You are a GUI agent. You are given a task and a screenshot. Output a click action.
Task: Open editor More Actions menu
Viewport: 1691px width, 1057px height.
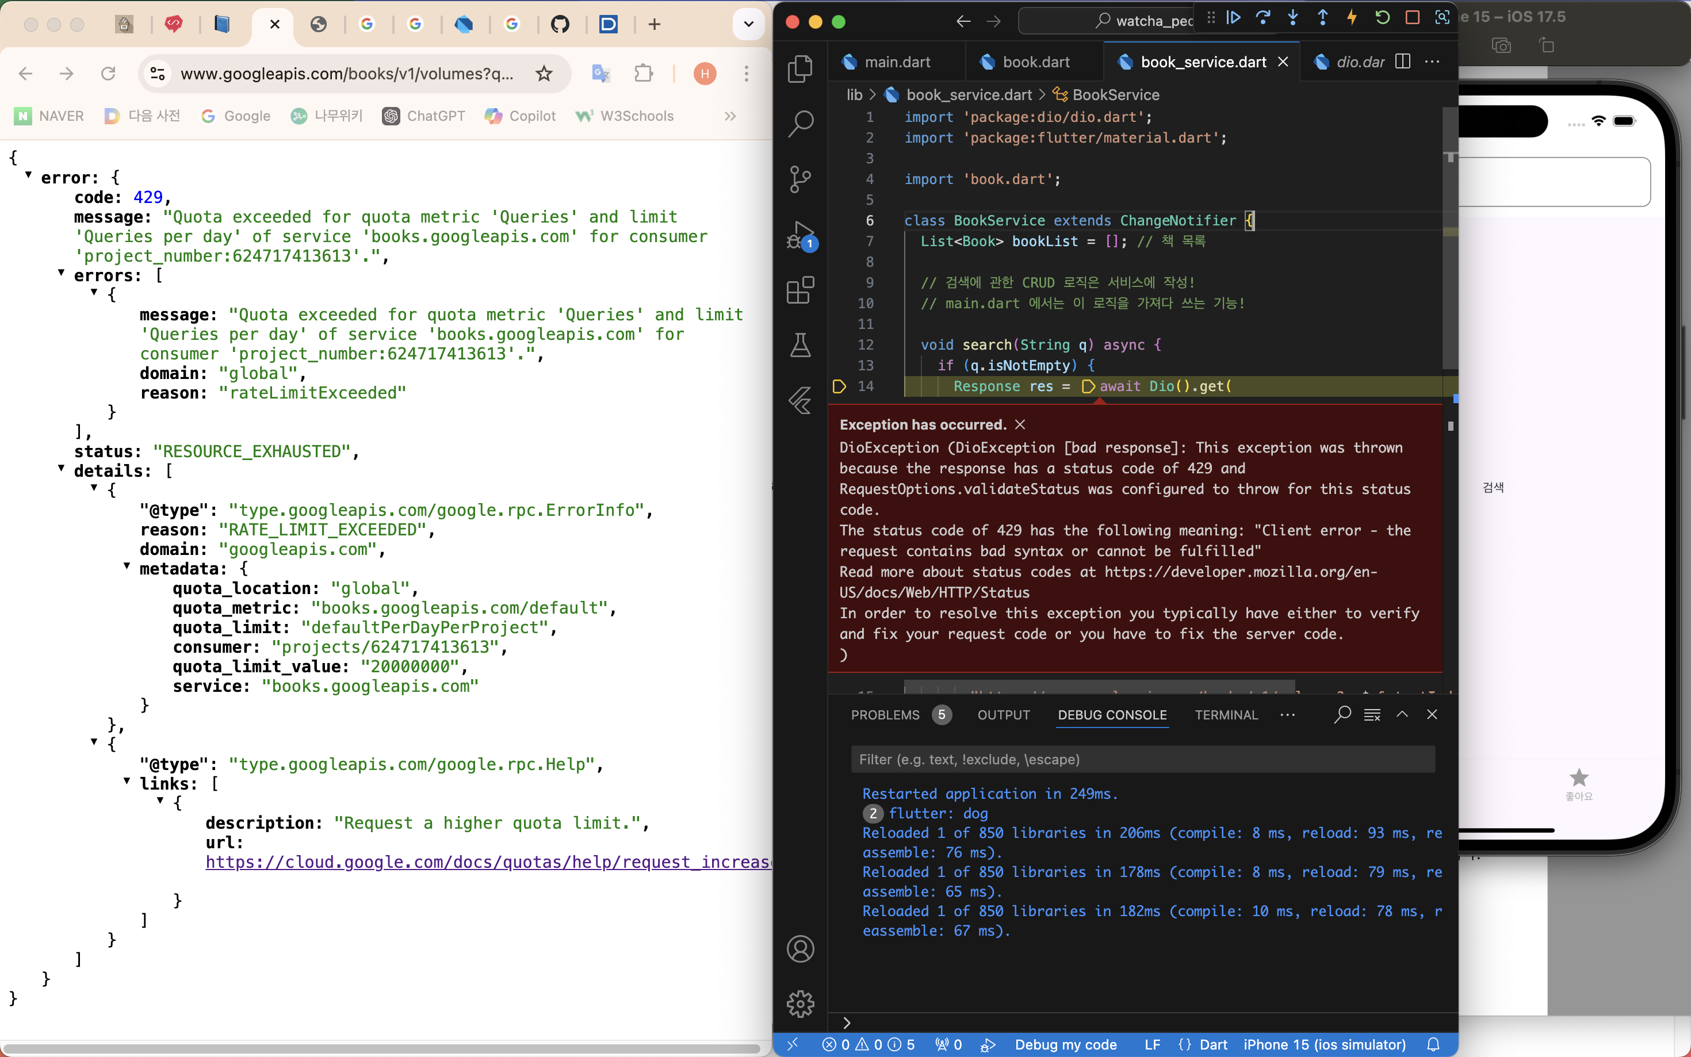coord(1432,62)
